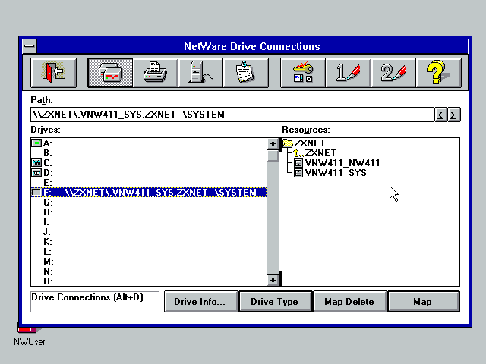This screenshot has height=364, width=486.
Task: Open the Send Messages notepad icon
Action: tap(246, 73)
